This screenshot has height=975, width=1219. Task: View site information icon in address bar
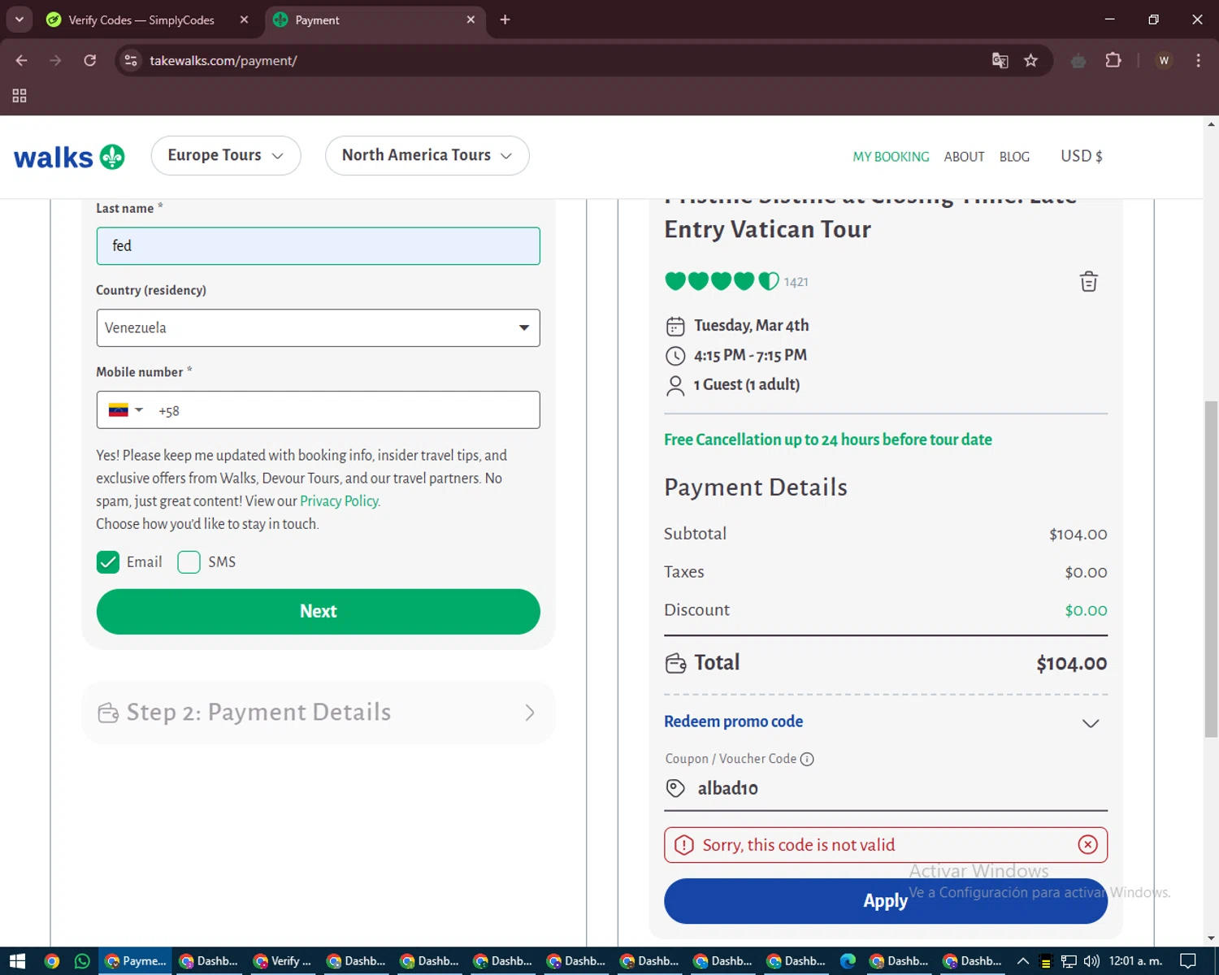(x=131, y=61)
